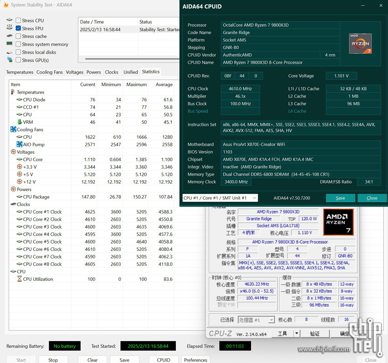Click the Ryzen 7 logo in AIDA64 CPUID

point(360,44)
